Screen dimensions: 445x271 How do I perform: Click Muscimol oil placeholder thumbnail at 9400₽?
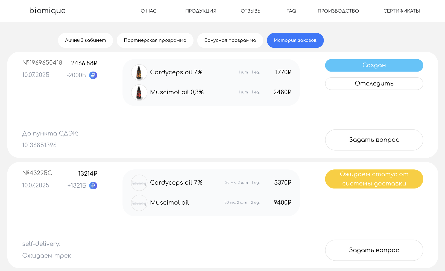[x=139, y=203]
